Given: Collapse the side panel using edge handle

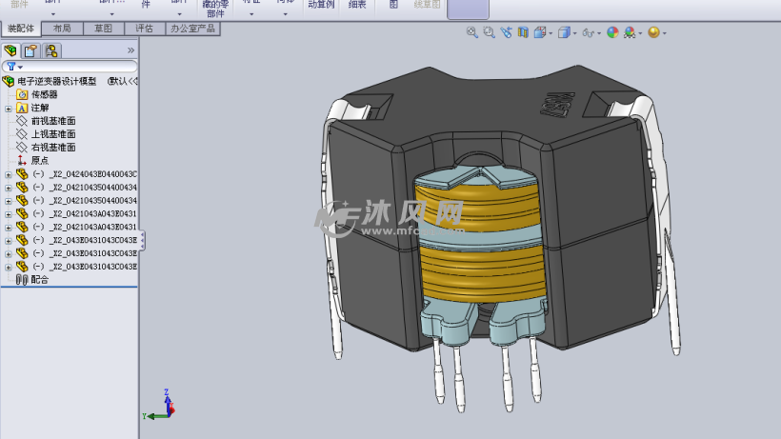Looking at the screenshot, I should pyautogui.click(x=143, y=240).
